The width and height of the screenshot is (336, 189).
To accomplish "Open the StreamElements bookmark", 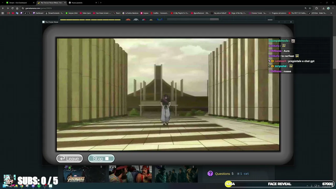I will 54,13.
